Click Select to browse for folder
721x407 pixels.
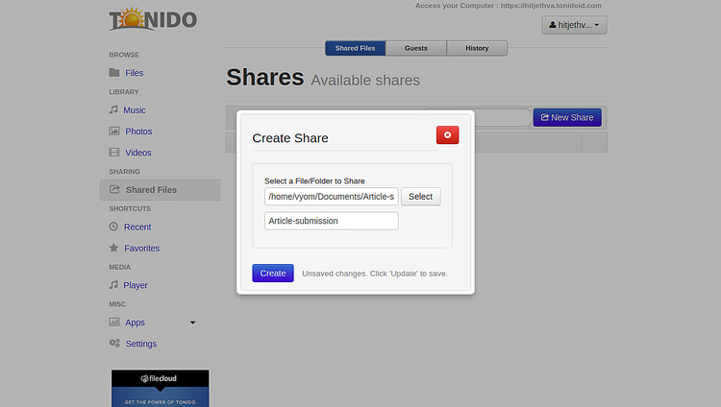420,197
